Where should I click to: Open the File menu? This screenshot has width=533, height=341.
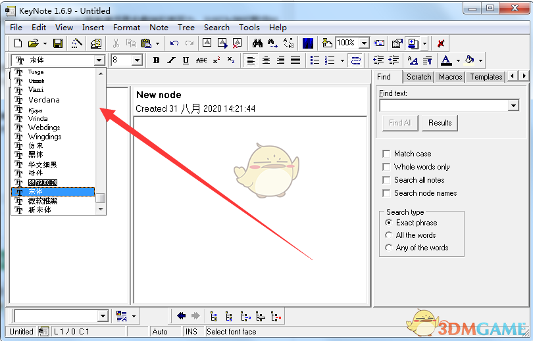(x=16, y=28)
